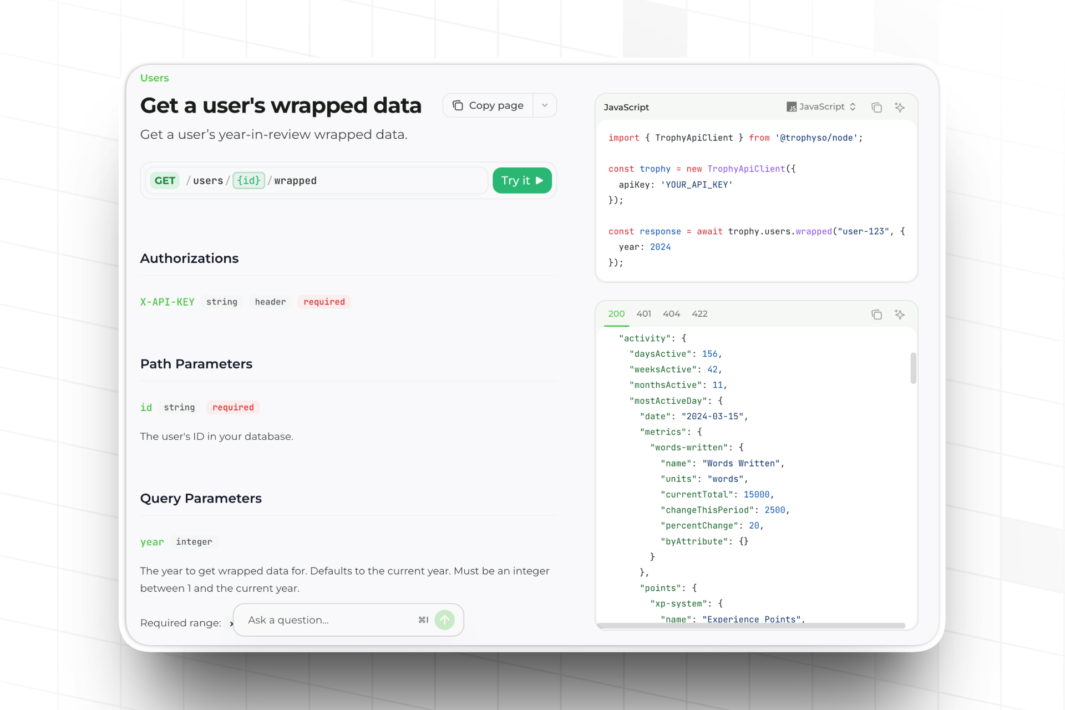Click the X-API-KEY authorization name
Image resolution: width=1065 pixels, height=710 pixels.
click(167, 302)
